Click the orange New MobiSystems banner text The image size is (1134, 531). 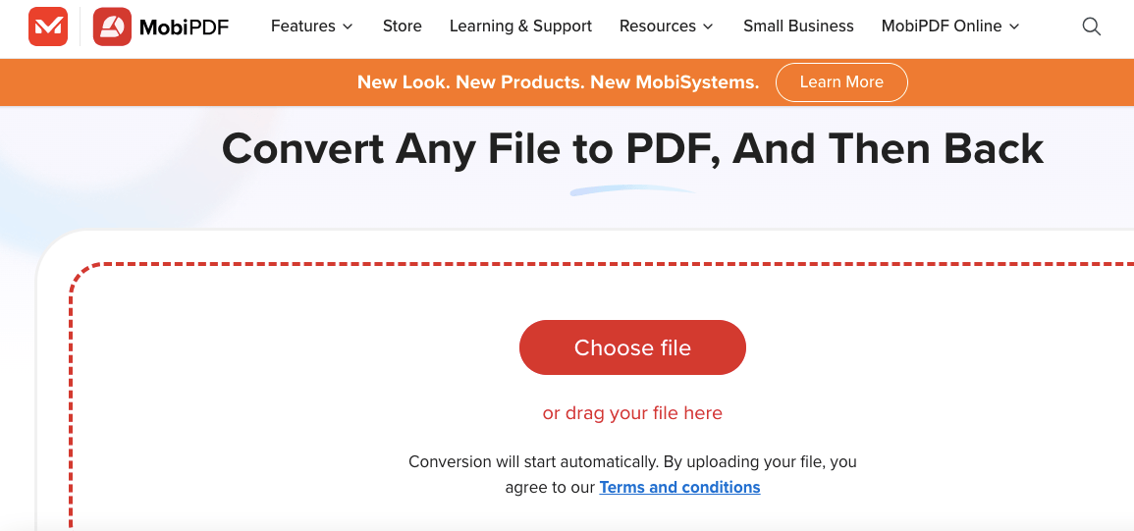pos(559,82)
